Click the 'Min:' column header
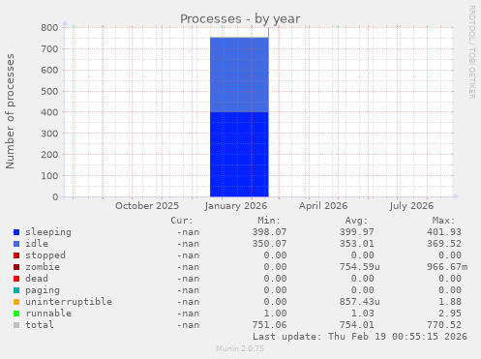This screenshot has width=481, height=359. click(269, 221)
